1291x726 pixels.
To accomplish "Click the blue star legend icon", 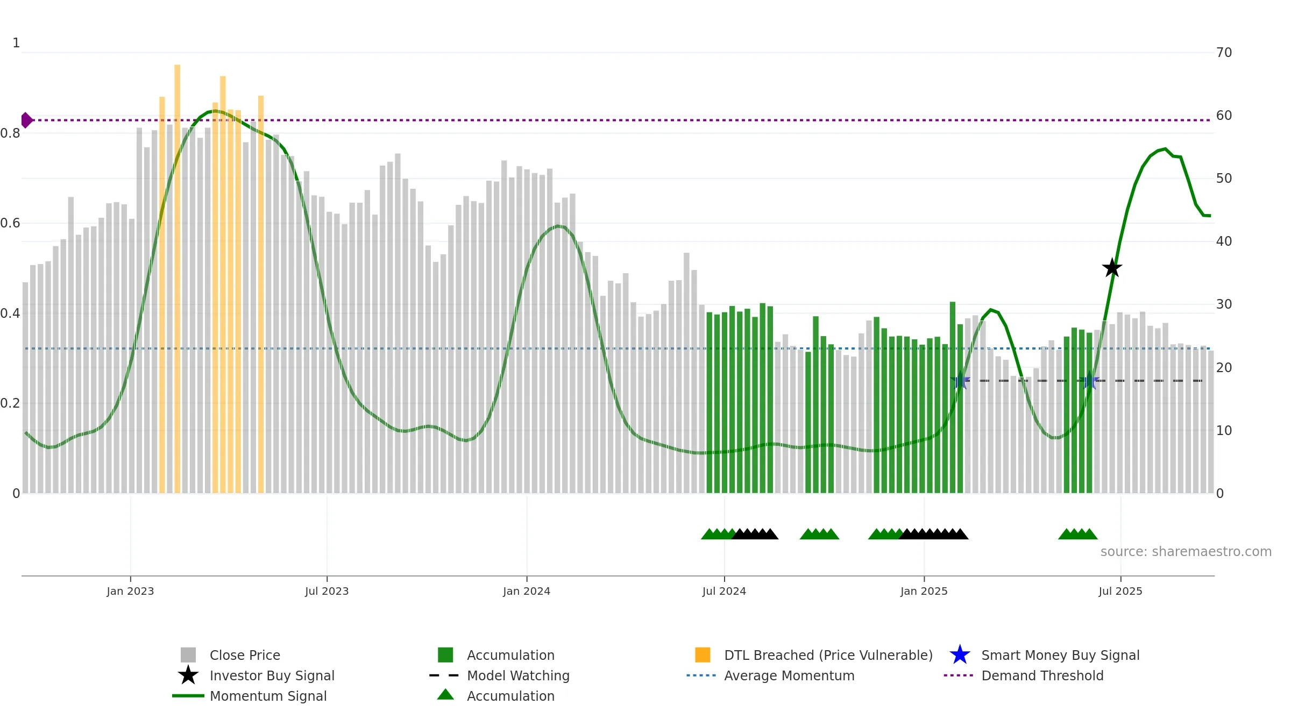I will tap(960, 655).
